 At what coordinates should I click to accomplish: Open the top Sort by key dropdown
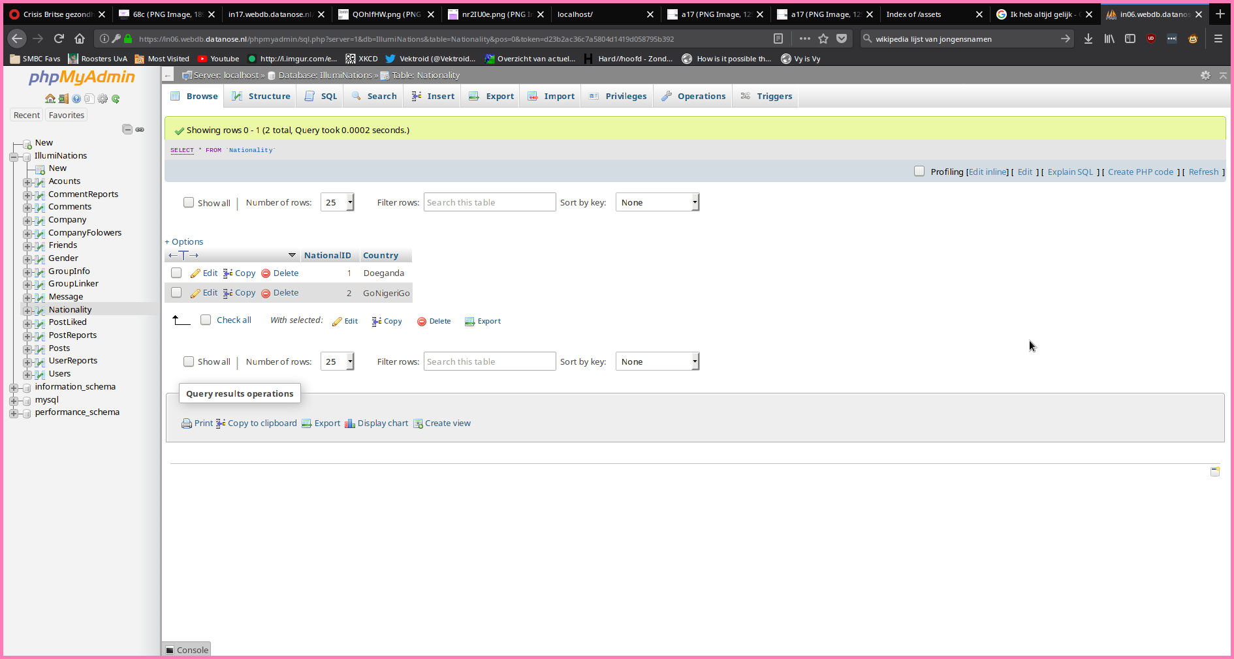coord(657,202)
